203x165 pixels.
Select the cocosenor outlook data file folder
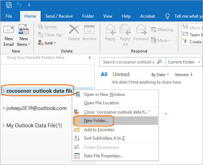click(x=39, y=91)
